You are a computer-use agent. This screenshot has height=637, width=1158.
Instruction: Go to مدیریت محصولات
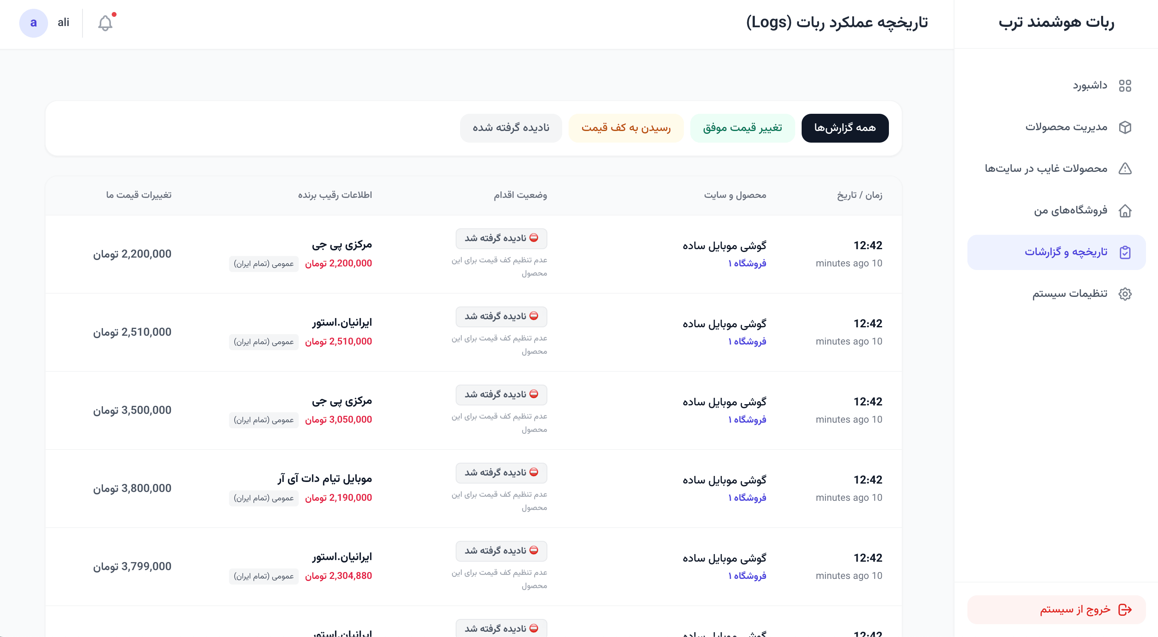pyautogui.click(x=1056, y=127)
